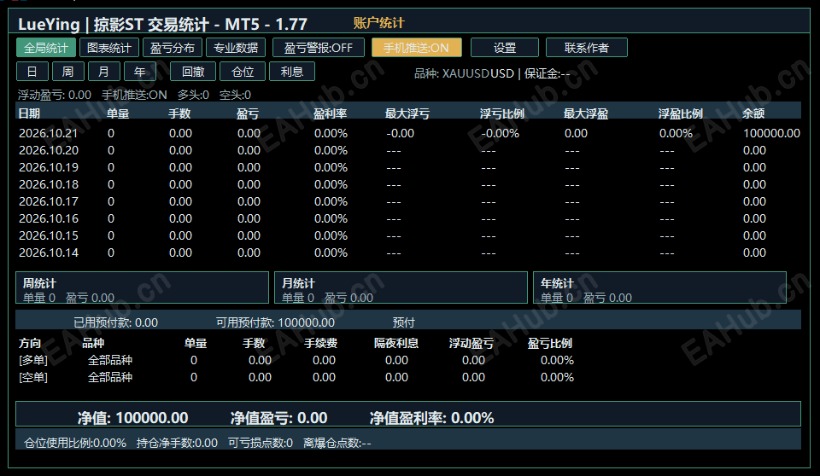The width and height of the screenshot is (820, 476).
Task: Click the 最大浮亏 column header
Action: pyautogui.click(x=407, y=113)
